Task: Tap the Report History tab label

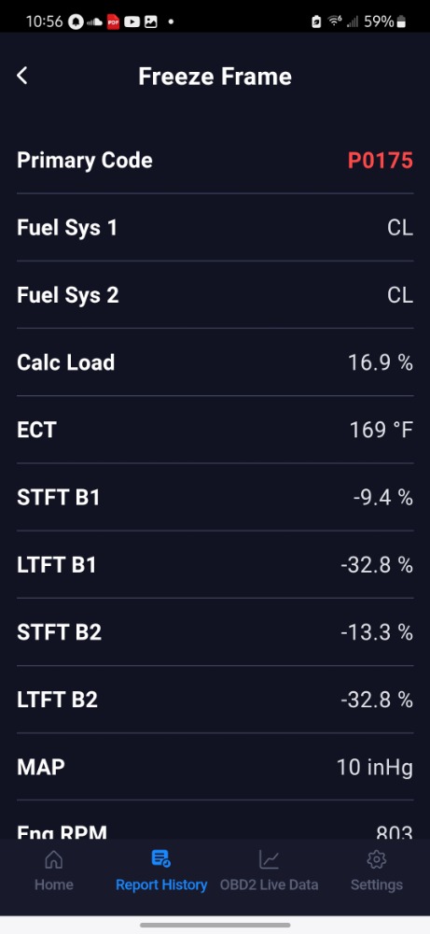Action: point(161,884)
